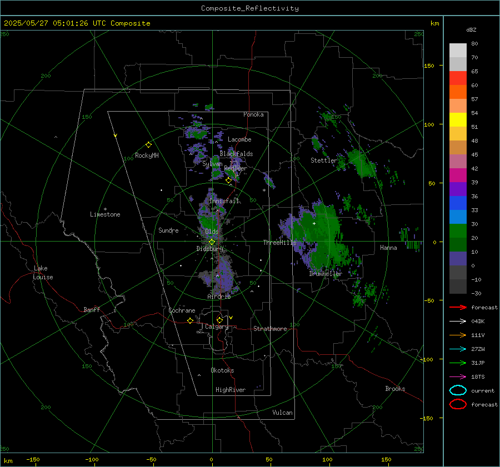Click the Brooks town label

395,389
